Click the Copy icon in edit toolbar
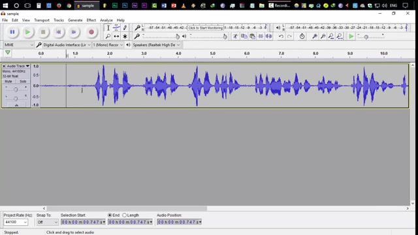The width and height of the screenshot is (418, 235). (244, 37)
